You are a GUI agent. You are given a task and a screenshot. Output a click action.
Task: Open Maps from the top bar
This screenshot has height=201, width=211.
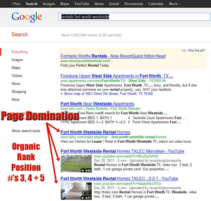point(65,4)
